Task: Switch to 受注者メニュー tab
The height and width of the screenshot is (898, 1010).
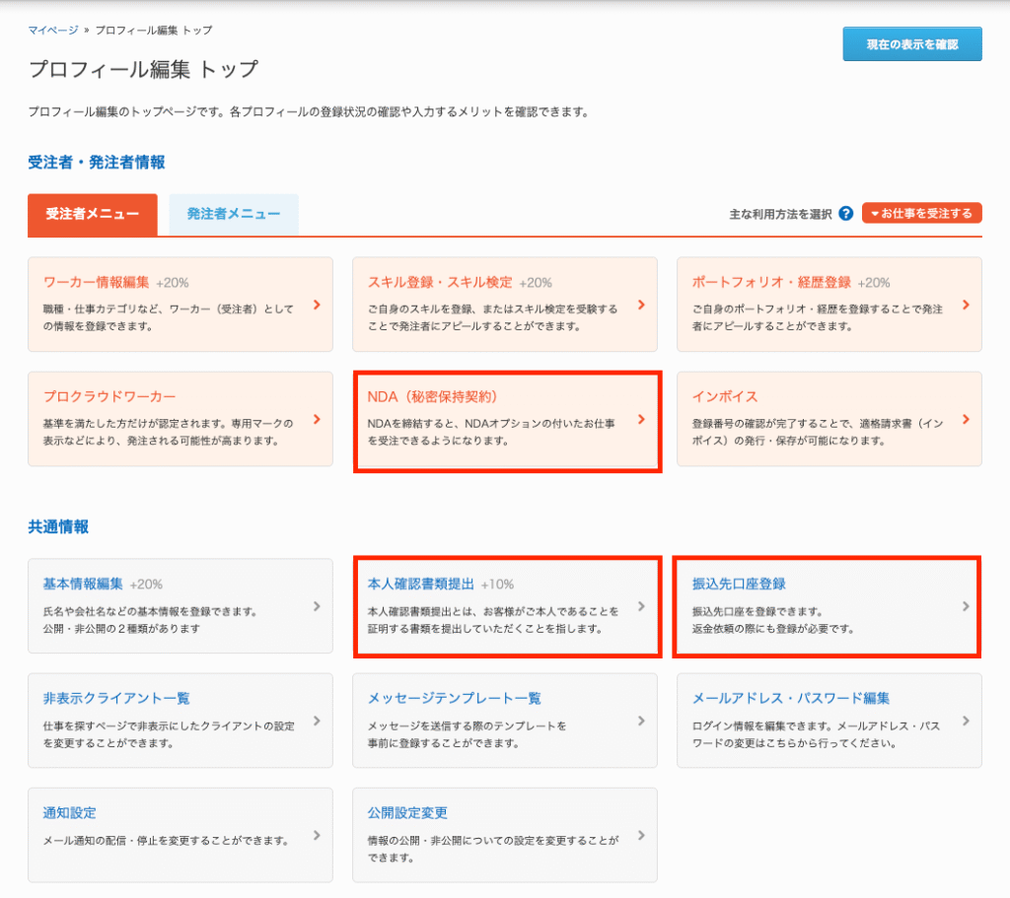Action: point(93,214)
